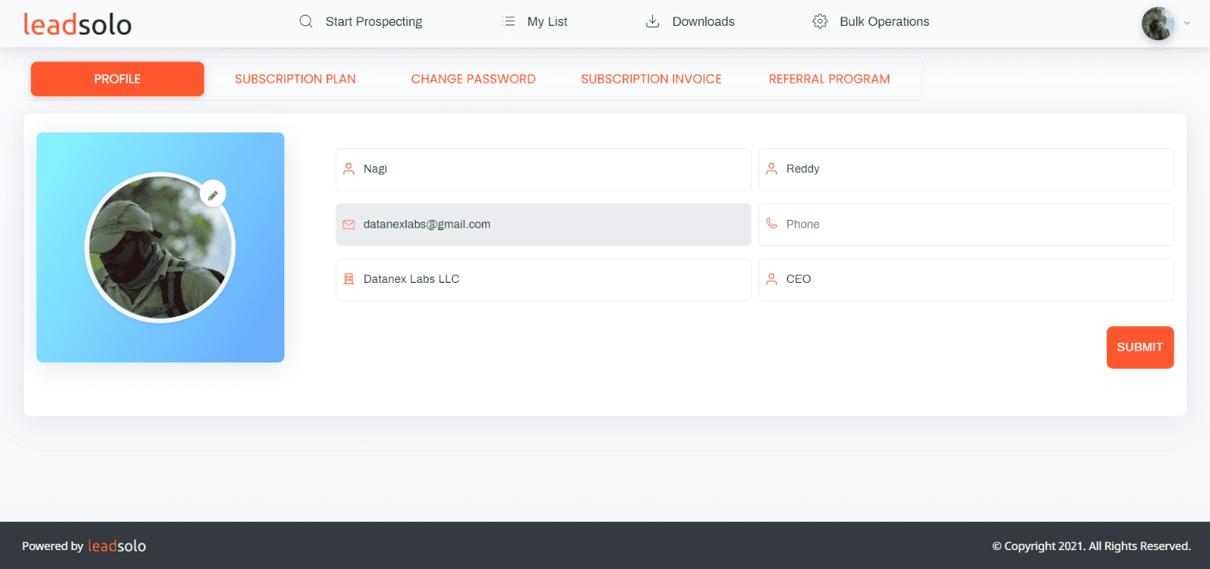Screen dimensions: 1210x569
Task: Expand the user account dropdown chevron
Action: point(1187,23)
